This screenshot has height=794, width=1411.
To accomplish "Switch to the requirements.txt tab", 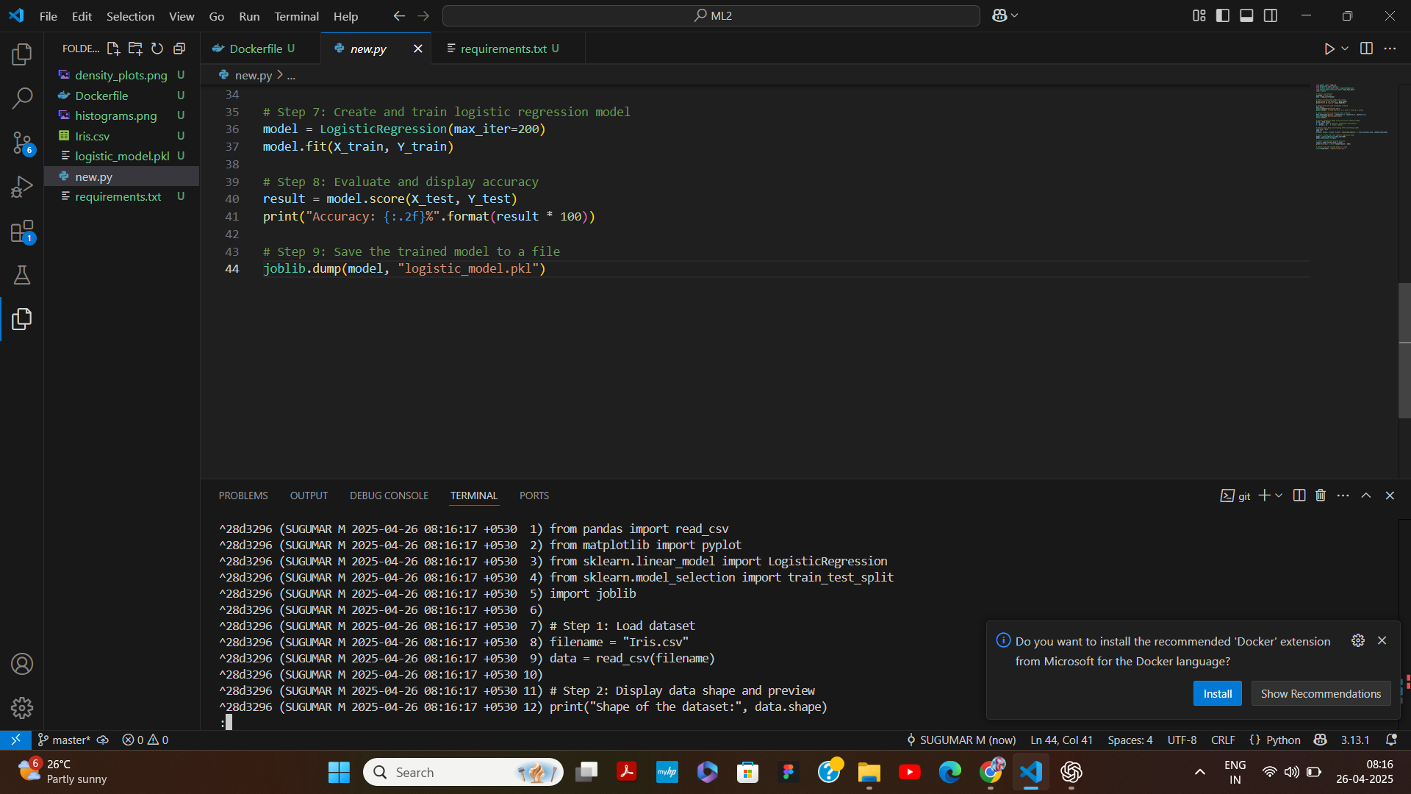I will pyautogui.click(x=503, y=49).
